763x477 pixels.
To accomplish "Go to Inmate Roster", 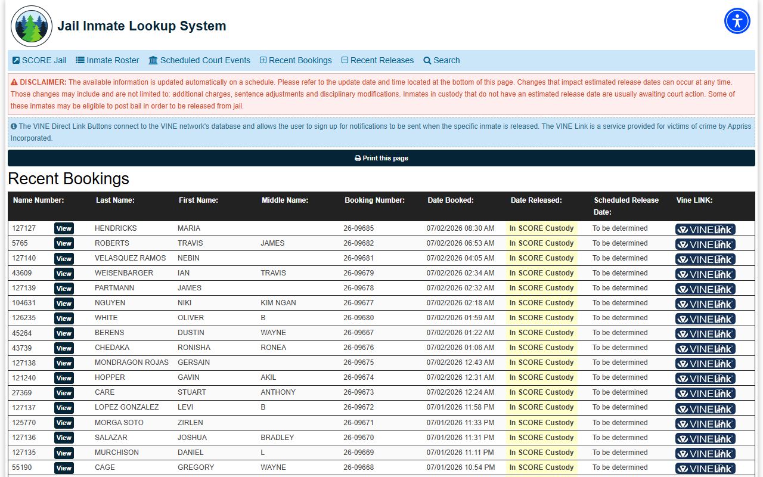I will tap(107, 60).
